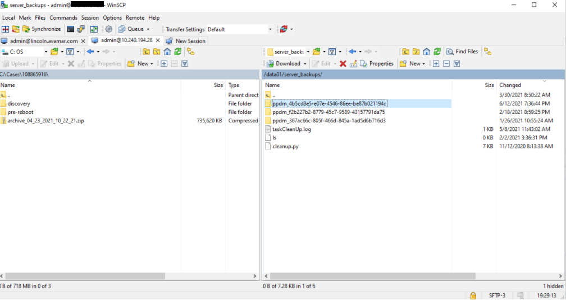Refresh the remote panel directory
Viewport: 566px width, 300px height.
(437, 52)
